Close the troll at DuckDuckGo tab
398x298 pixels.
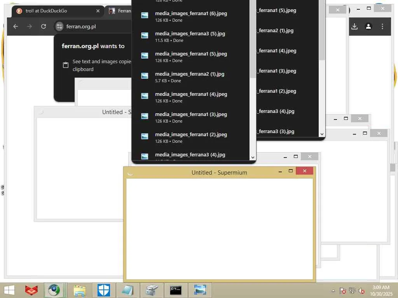[x=98, y=11]
